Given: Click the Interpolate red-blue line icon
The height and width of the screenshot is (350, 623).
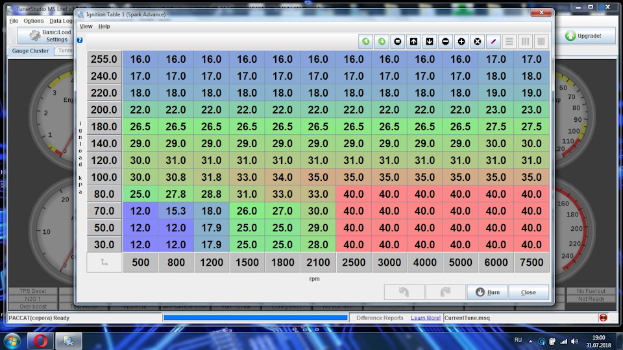Looking at the screenshot, I should pyautogui.click(x=494, y=41).
